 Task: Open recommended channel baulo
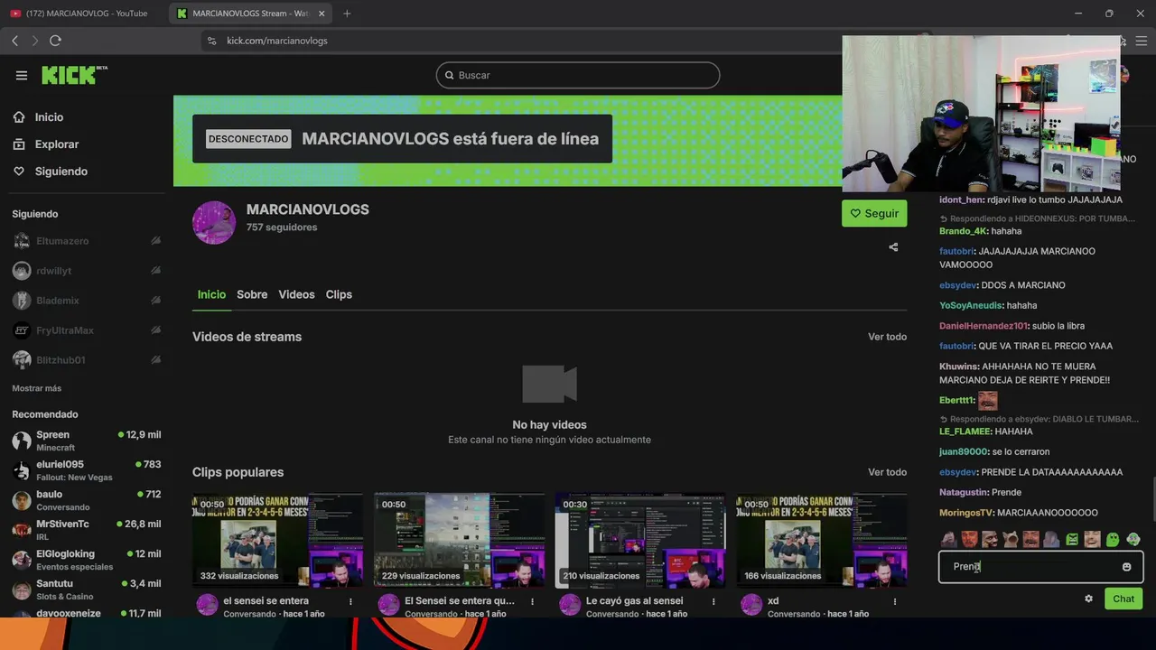[87, 500]
